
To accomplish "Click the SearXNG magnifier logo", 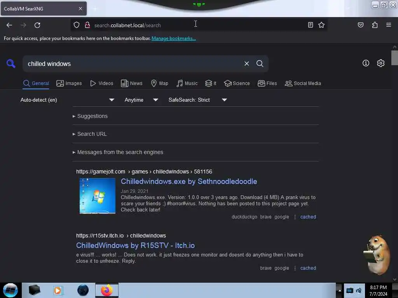I will coord(11,63).
